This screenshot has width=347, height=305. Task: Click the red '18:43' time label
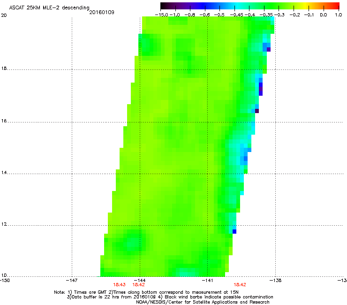pyautogui.click(x=119, y=285)
